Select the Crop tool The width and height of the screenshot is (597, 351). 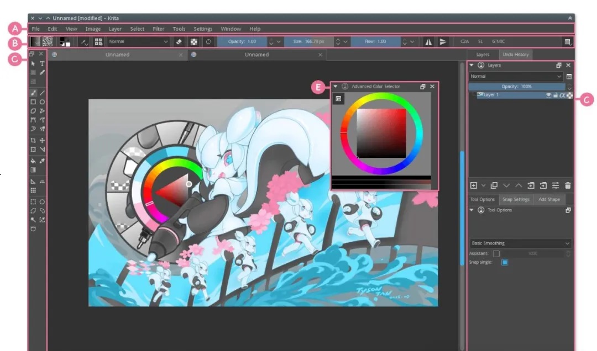point(33,141)
